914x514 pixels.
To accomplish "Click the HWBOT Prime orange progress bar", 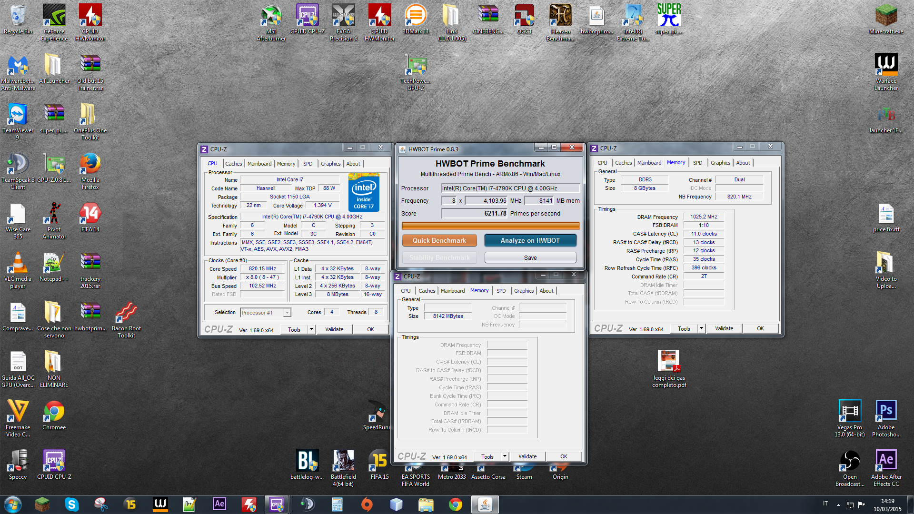I will [490, 226].
